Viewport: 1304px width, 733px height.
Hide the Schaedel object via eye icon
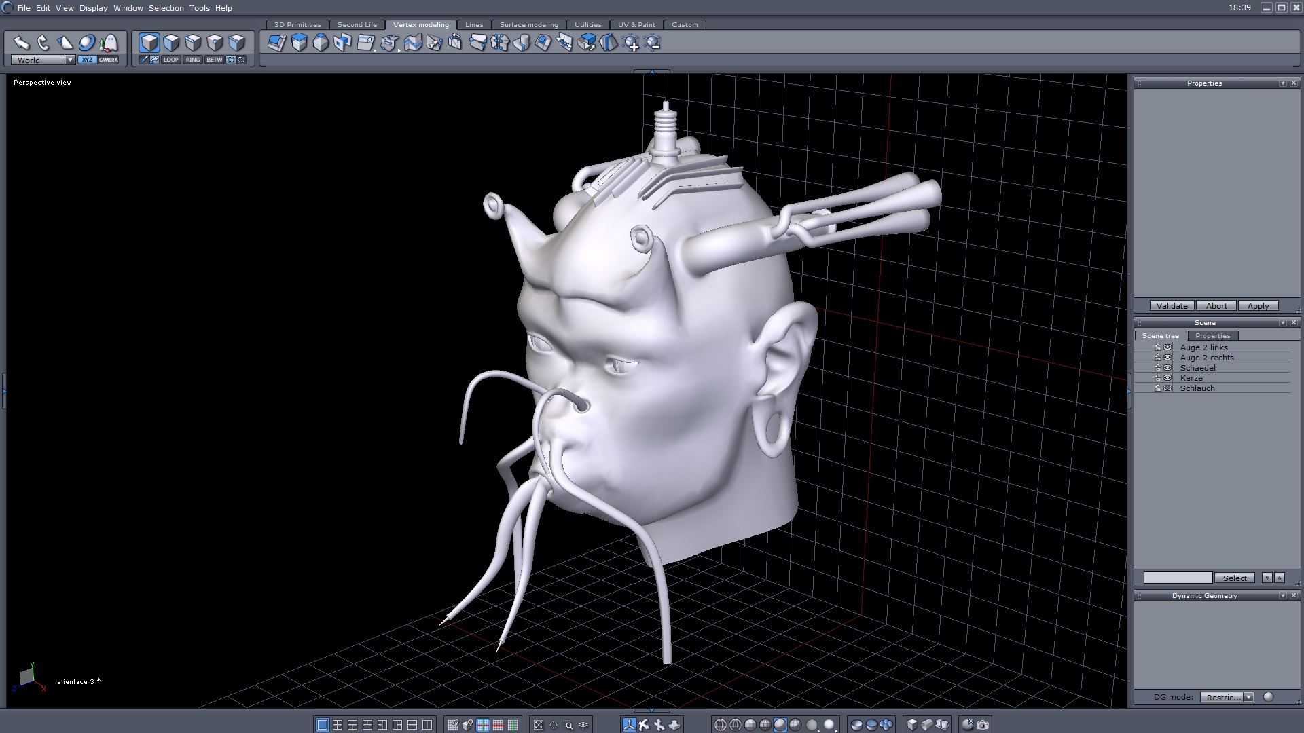click(x=1167, y=368)
